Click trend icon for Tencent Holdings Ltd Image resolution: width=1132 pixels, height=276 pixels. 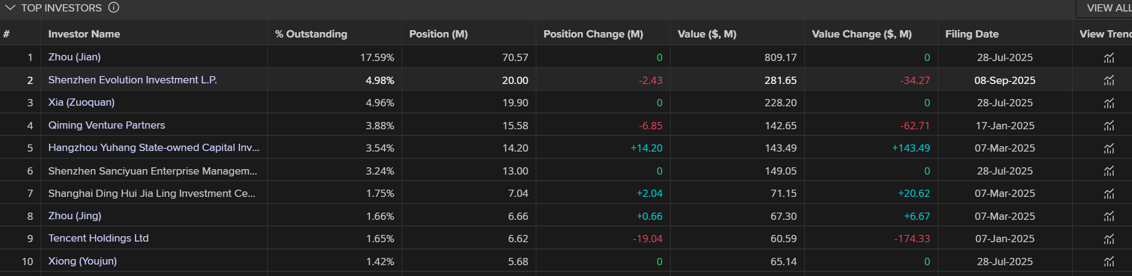coord(1108,239)
